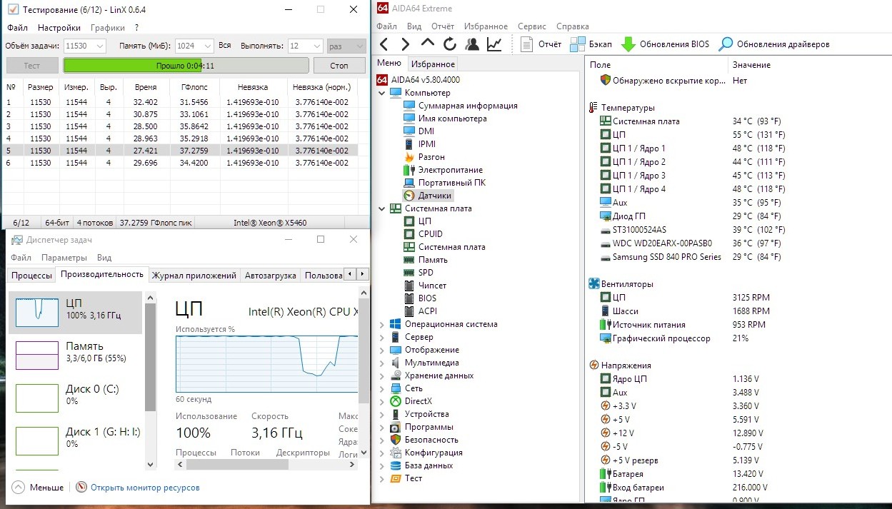This screenshot has width=892, height=509.
Task: Click the LinX green progress bar
Action: [186, 66]
